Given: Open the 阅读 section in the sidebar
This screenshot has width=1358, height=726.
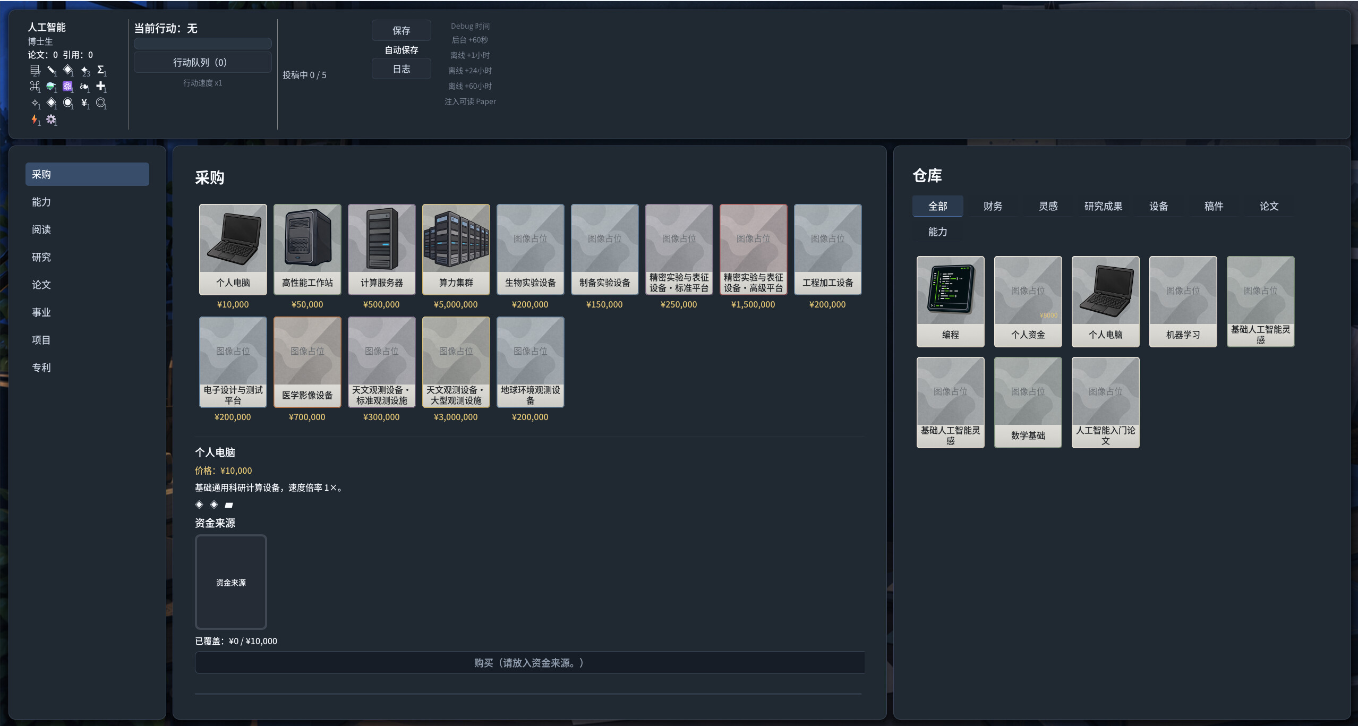Looking at the screenshot, I should (x=87, y=229).
